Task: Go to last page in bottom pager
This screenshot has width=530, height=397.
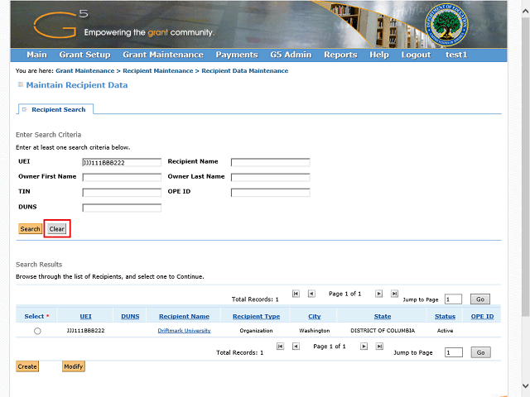Action: pos(379,347)
